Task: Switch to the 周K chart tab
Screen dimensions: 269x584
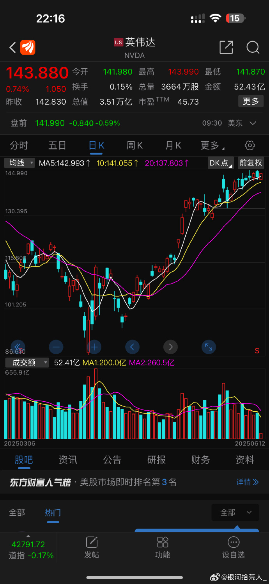Action: [x=134, y=146]
